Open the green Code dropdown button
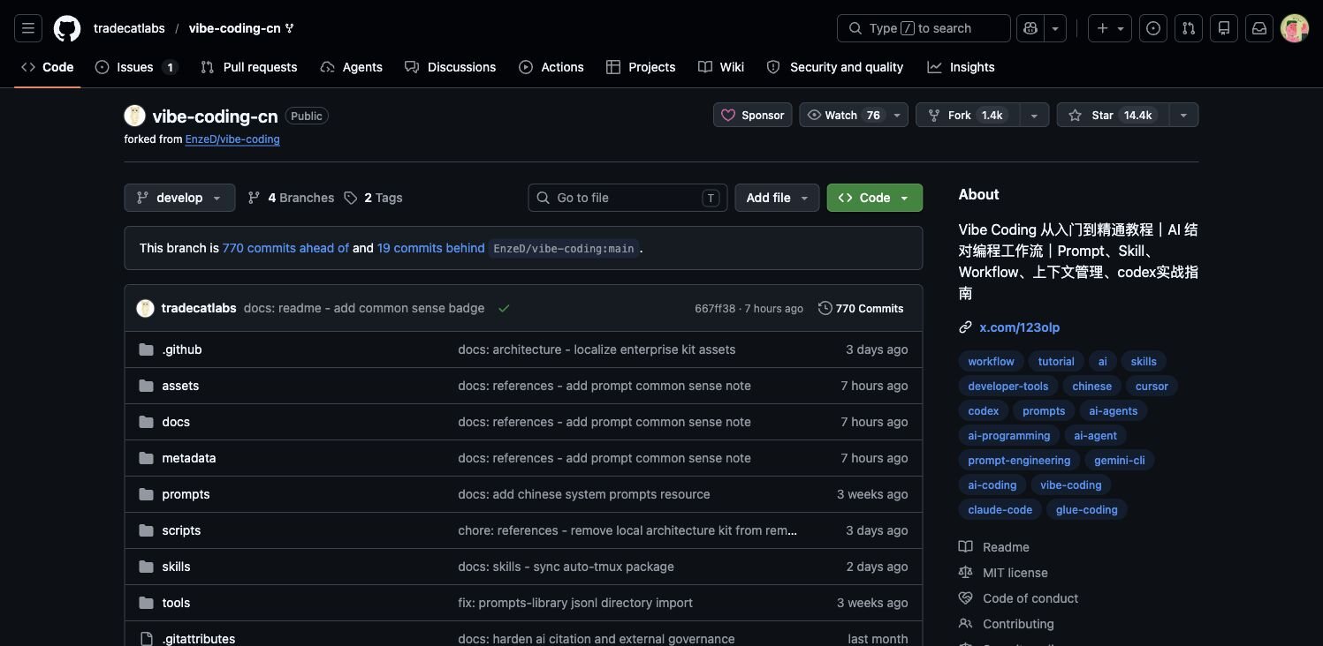Viewport: 1323px width, 646px height. click(x=875, y=198)
